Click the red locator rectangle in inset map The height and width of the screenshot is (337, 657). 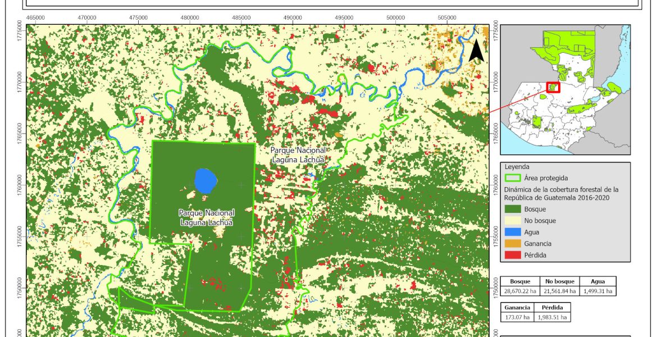click(553, 88)
